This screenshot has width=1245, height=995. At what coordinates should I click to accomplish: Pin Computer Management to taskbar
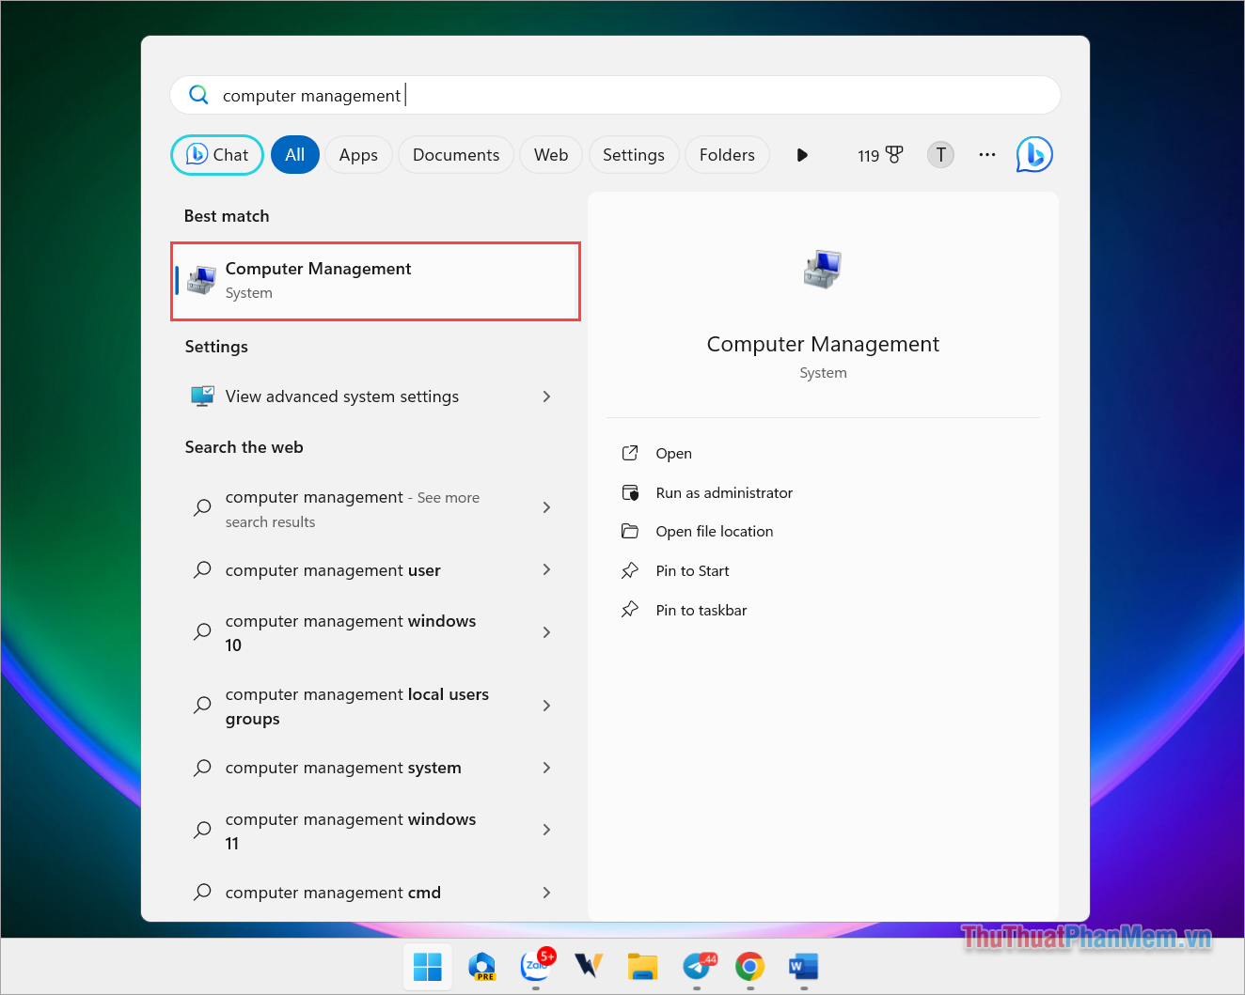click(x=701, y=610)
